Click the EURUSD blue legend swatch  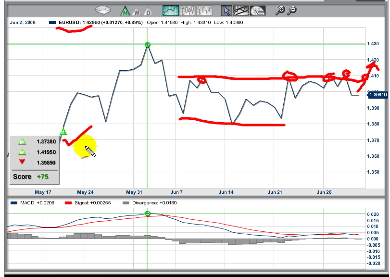52,23
